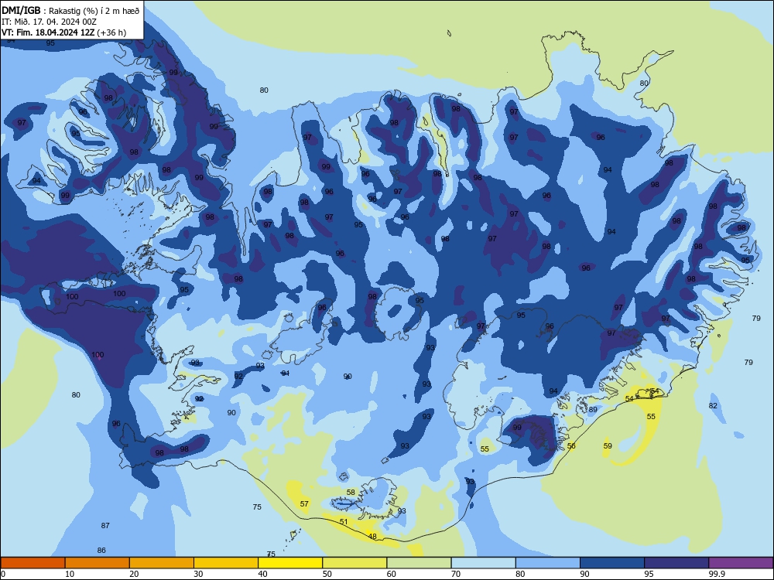This screenshot has height=580, width=774.
Task: Pick the purple above-99.9 legend swatch
Action: 741,563
